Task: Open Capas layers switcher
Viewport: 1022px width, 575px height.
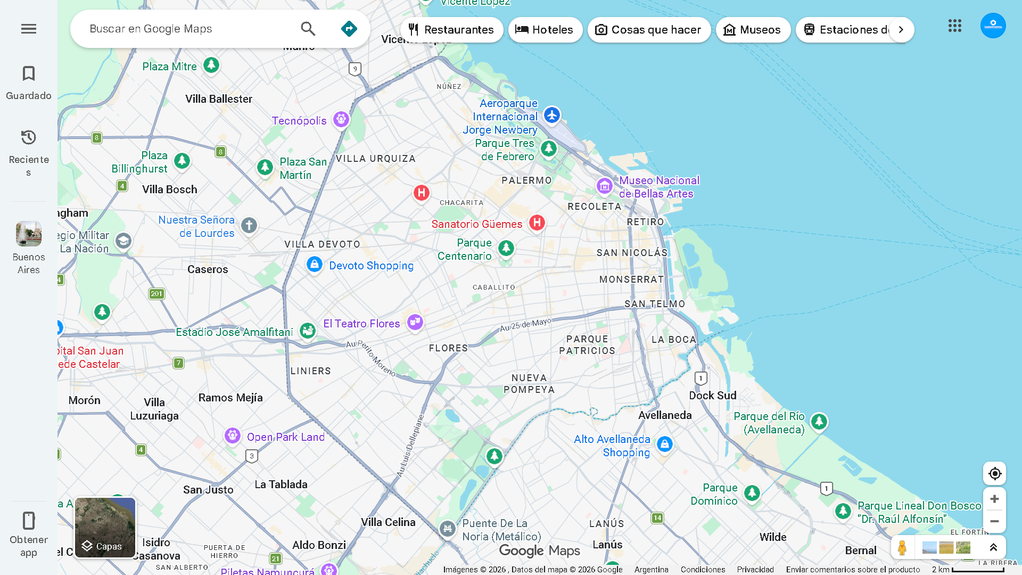Action: [105, 528]
